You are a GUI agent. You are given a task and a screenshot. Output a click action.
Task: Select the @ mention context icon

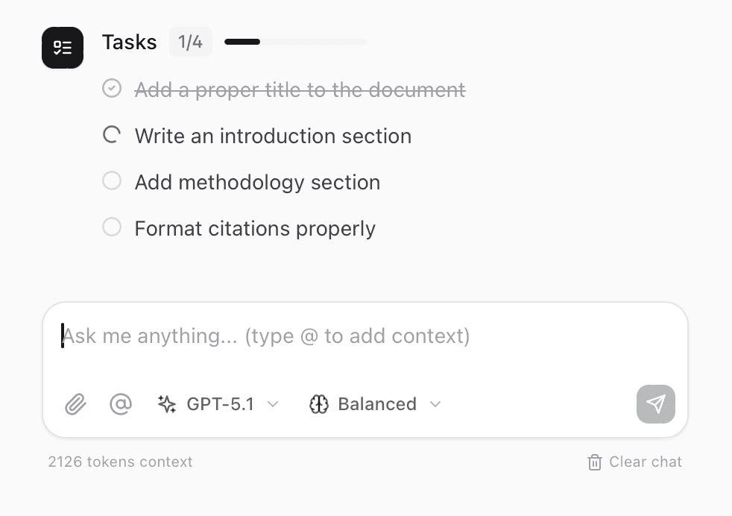click(x=121, y=404)
